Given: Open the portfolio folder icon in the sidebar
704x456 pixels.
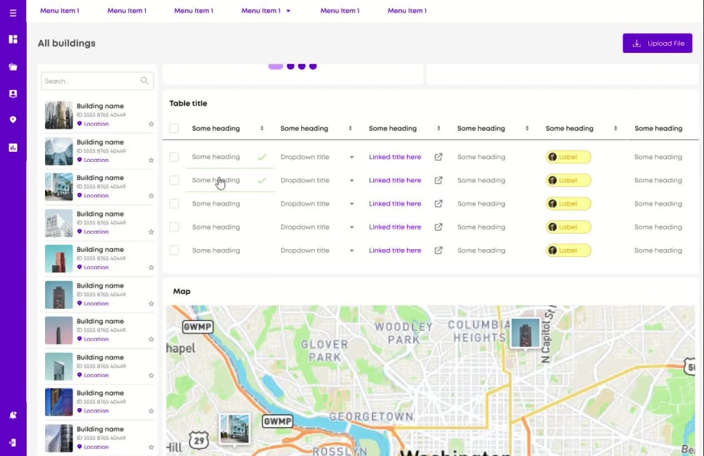Looking at the screenshot, I should (13, 66).
